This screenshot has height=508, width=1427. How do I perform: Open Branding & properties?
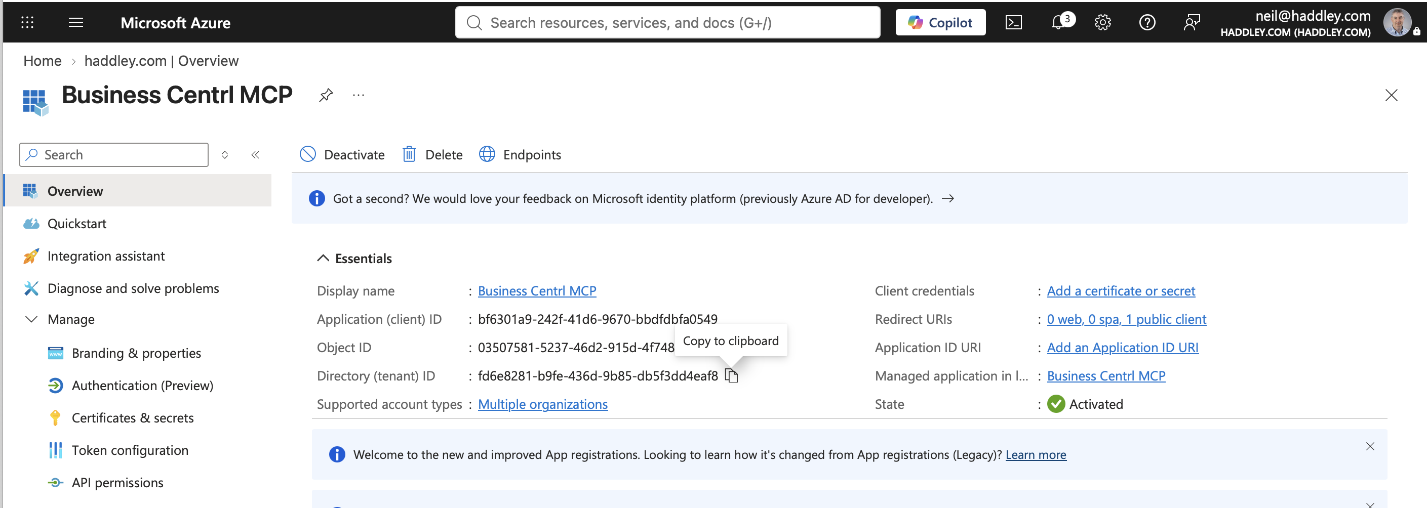(x=136, y=353)
